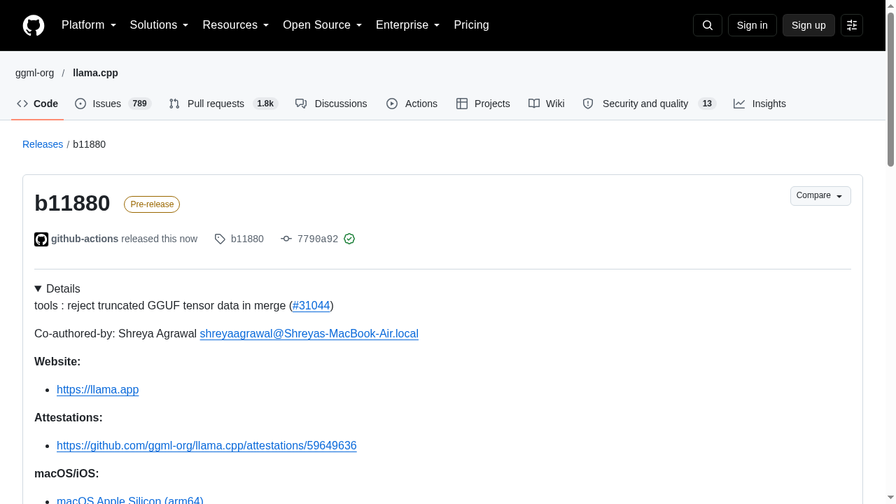Open the Security and quality tab

[x=649, y=104]
